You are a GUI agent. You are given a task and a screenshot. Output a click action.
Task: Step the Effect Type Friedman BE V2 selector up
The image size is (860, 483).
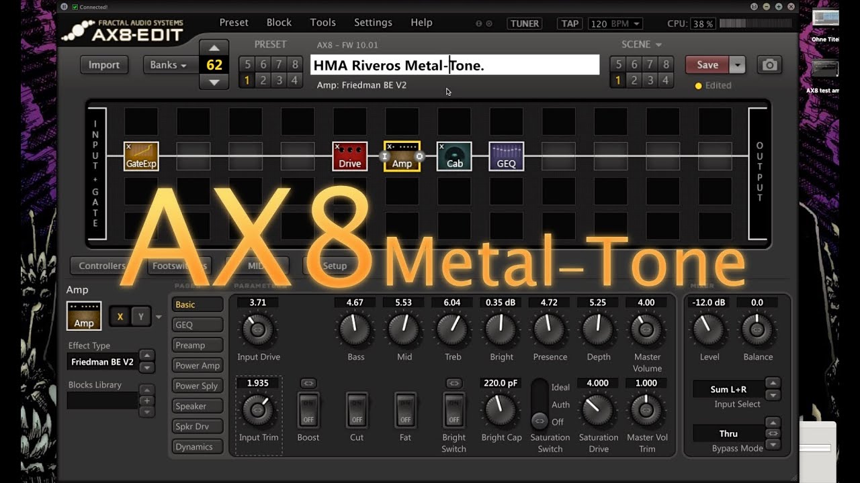point(146,356)
